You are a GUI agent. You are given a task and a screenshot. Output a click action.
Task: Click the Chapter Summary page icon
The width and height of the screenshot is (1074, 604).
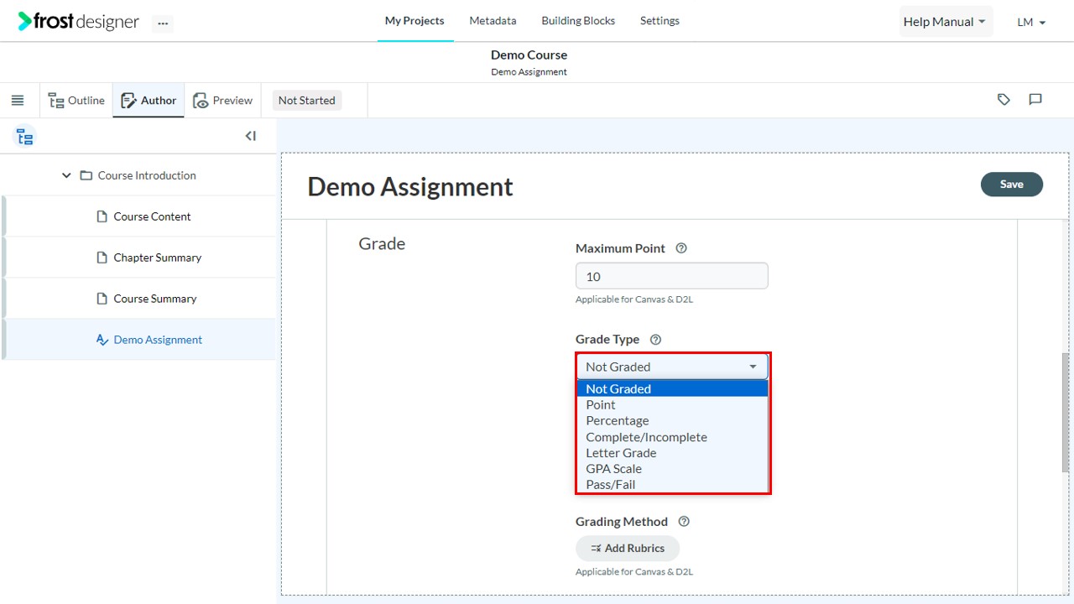point(102,258)
